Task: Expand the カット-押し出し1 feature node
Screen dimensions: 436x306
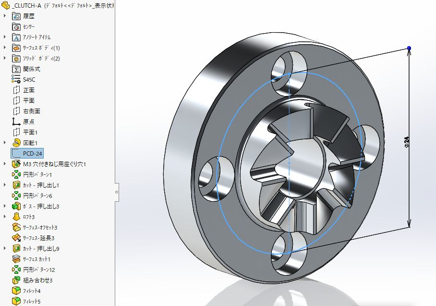Action: pos(4,185)
